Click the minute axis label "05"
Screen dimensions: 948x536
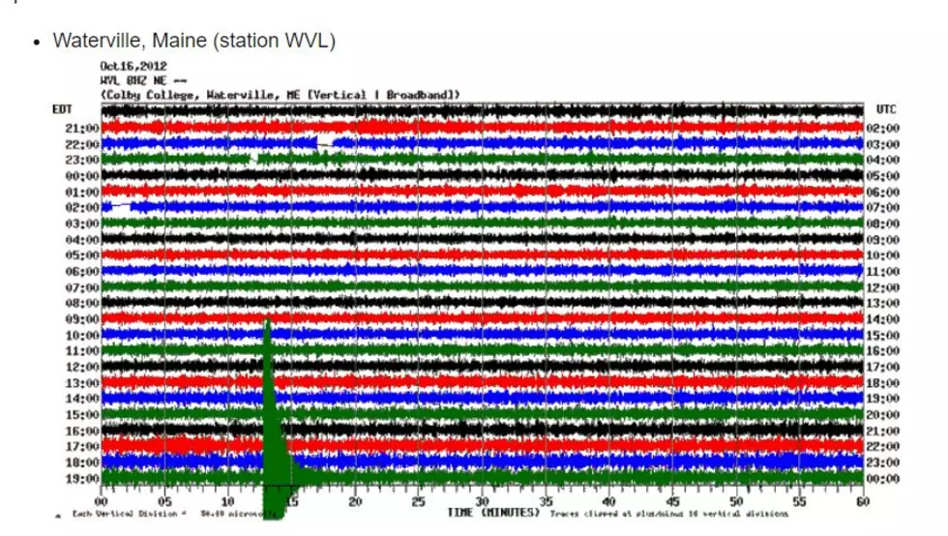[x=164, y=501]
